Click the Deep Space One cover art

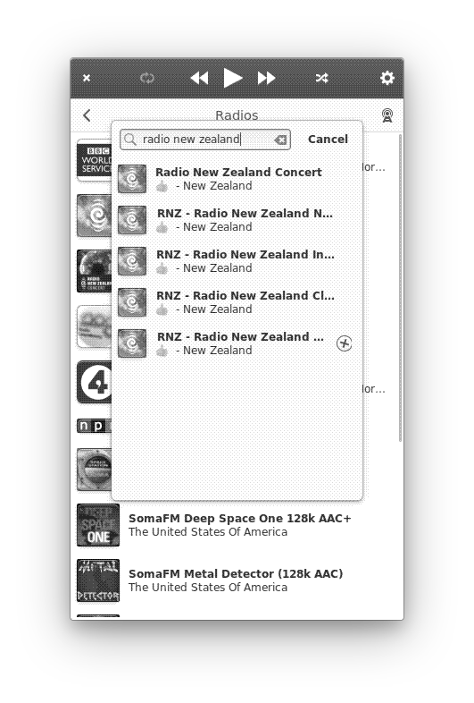98,525
